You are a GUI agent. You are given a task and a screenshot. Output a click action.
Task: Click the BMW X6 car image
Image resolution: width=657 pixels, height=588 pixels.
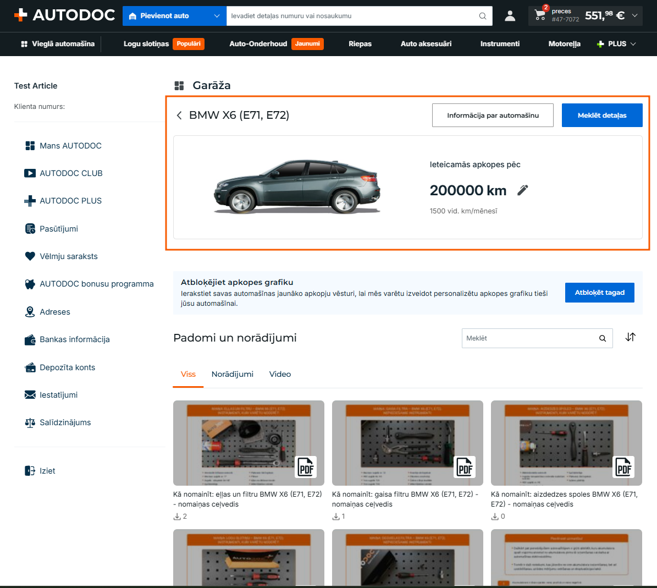[x=297, y=187]
